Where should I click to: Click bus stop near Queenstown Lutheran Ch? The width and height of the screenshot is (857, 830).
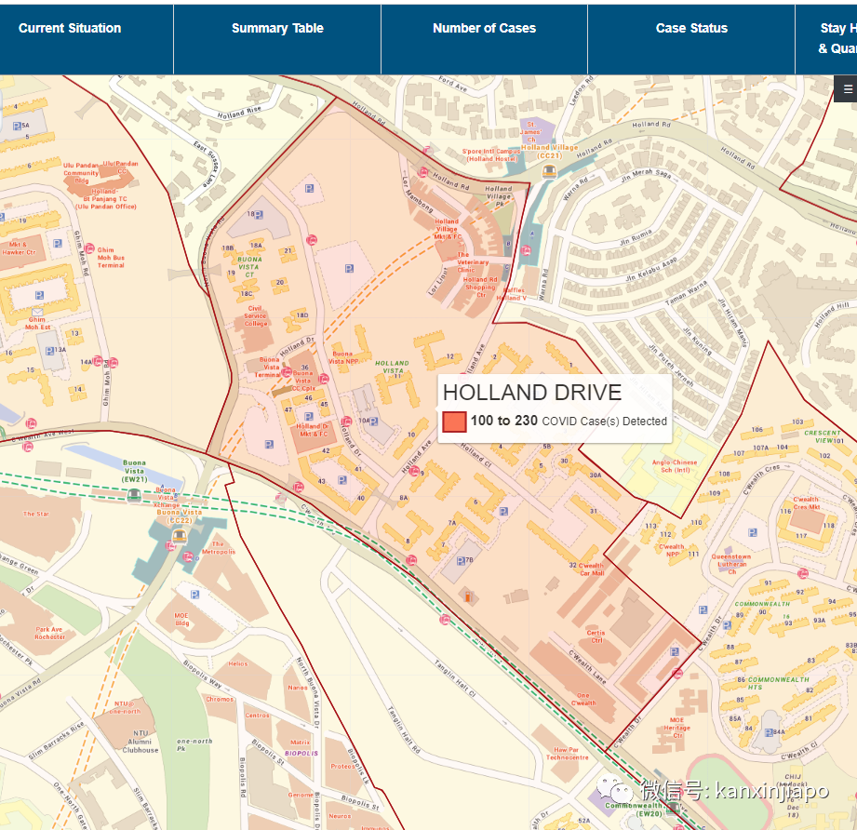tap(802, 573)
